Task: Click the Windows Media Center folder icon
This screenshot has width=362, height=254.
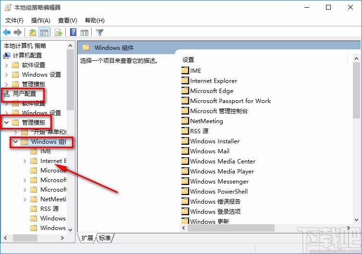Action: tap(185, 161)
